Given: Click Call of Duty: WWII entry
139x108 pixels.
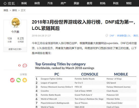Looking at the screenshot, I should 83,91.
